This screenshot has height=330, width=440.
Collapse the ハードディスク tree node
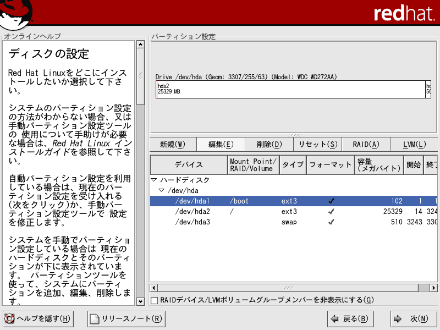coord(154,180)
